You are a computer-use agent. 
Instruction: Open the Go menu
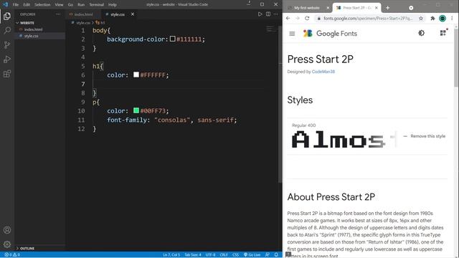click(70, 4)
